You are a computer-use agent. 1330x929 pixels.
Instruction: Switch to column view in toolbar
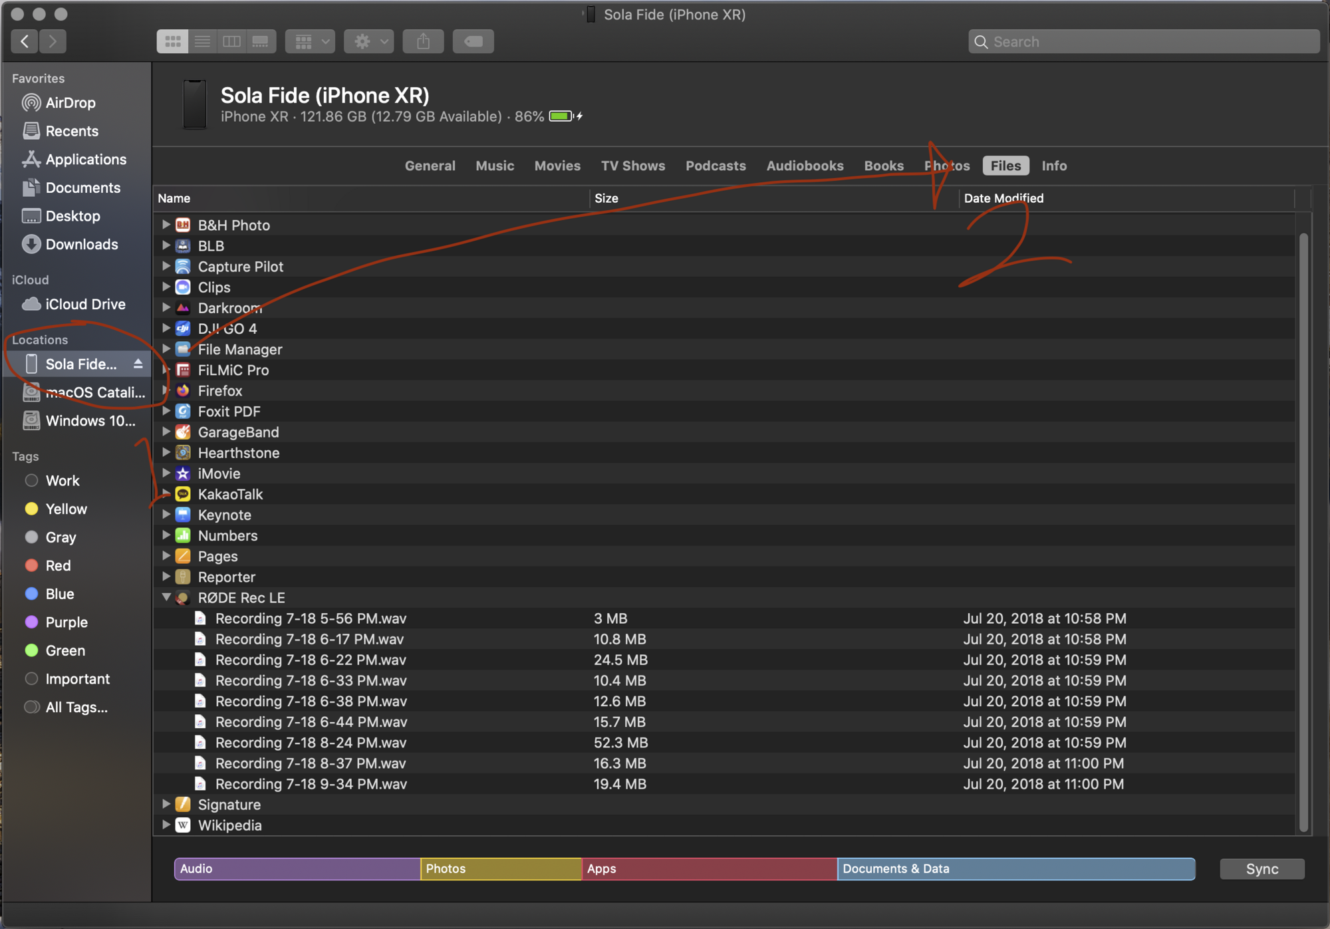click(x=231, y=41)
